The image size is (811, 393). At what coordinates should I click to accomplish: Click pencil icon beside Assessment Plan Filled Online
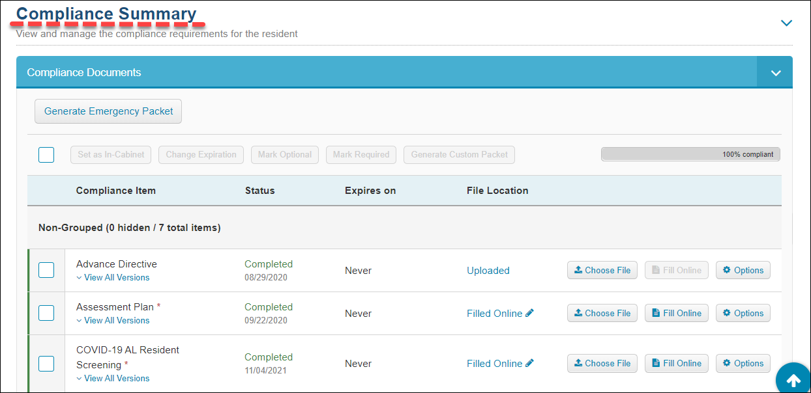pyautogui.click(x=529, y=313)
